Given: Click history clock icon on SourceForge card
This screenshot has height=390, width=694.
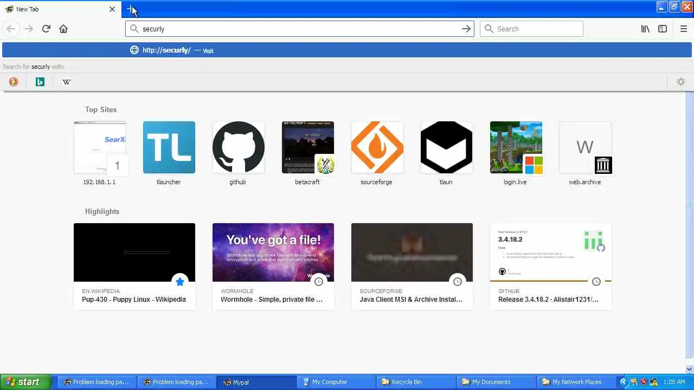Looking at the screenshot, I should (458, 282).
